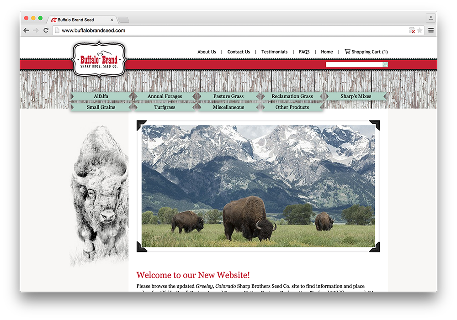This screenshot has width=457, height=320.
Task: Click the Chrome user profile icon
Action: coord(430,18)
